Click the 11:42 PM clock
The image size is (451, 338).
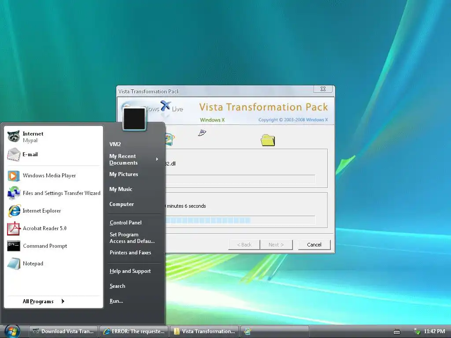434,331
